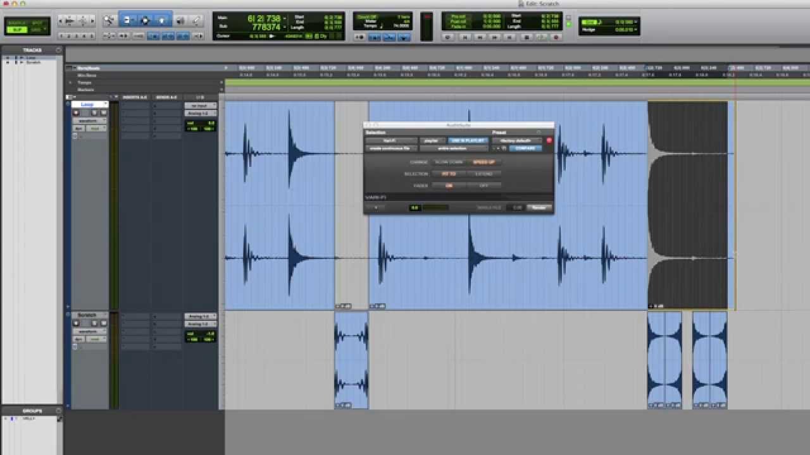Image resolution: width=810 pixels, height=455 pixels.
Task: Toggle Post-roll in the transport
Action: click(x=457, y=21)
